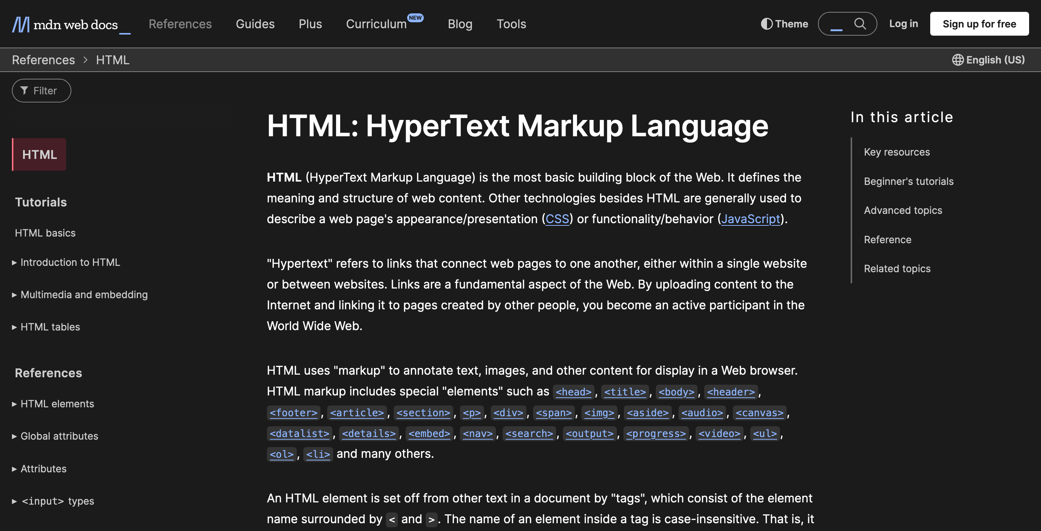
Task: Open the <ol> element link
Action: [282, 455]
